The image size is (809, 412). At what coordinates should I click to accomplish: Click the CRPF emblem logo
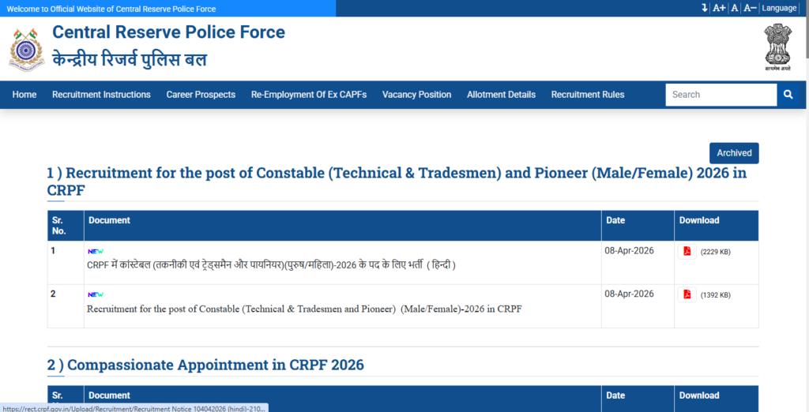[x=27, y=48]
